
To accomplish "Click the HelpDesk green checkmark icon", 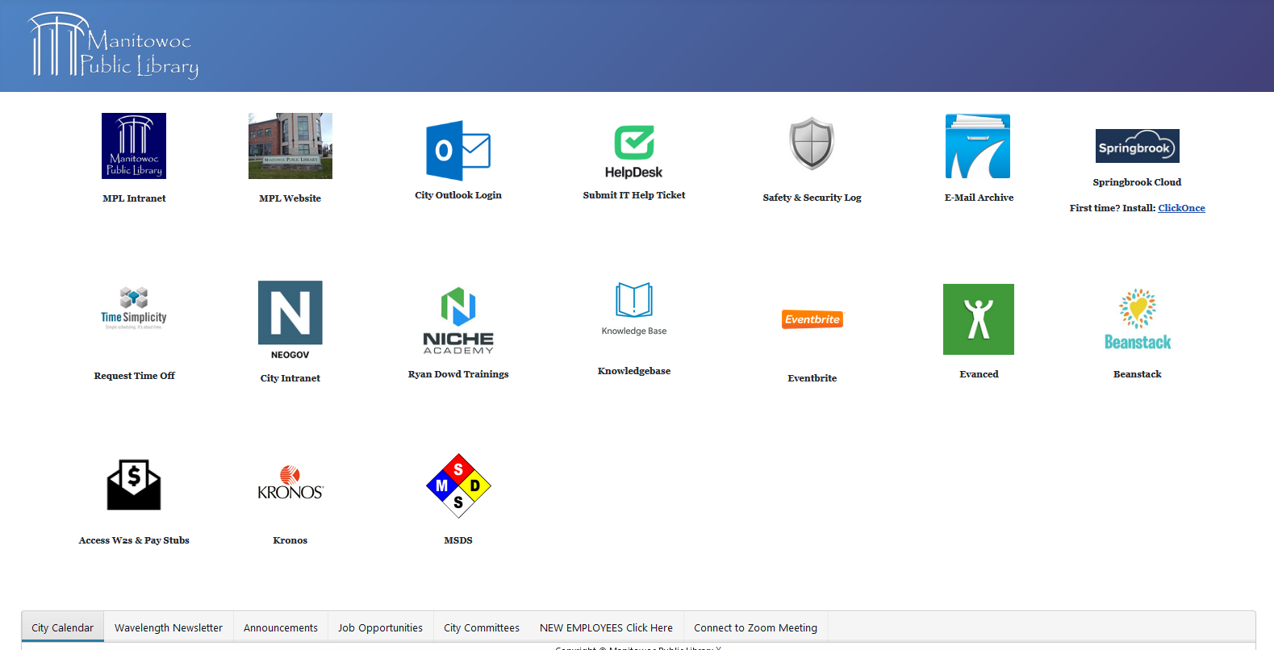I will click(x=634, y=152).
